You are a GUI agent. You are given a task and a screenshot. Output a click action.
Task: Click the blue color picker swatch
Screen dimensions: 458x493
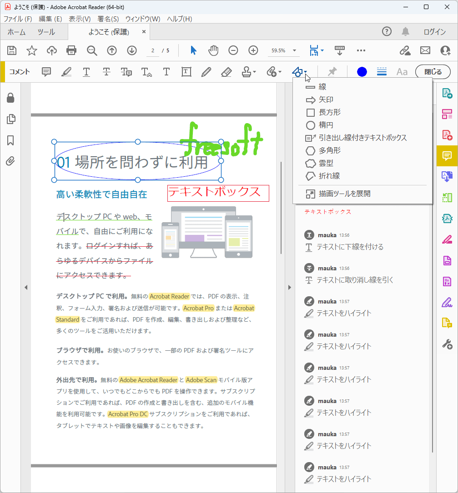(x=362, y=72)
